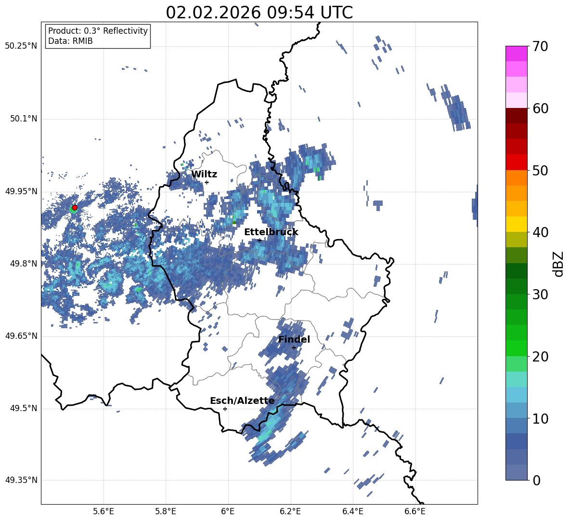Click the 20 dBZ colorbar tick label
Screen dimensions: 570x521
tap(540, 356)
